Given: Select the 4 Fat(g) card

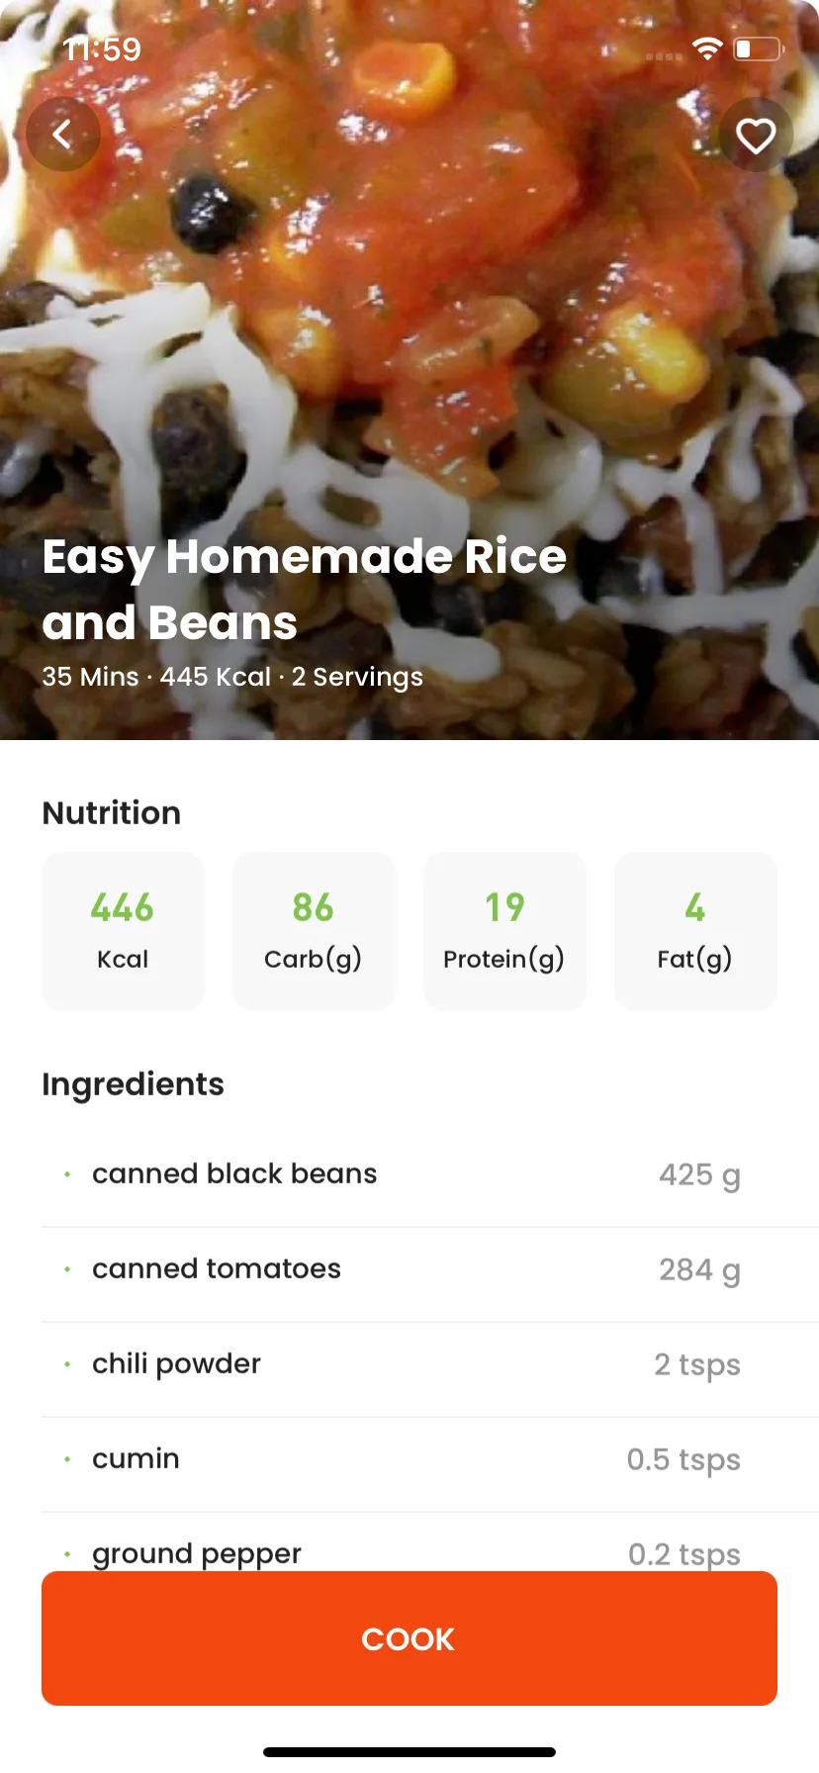Looking at the screenshot, I should tap(695, 931).
